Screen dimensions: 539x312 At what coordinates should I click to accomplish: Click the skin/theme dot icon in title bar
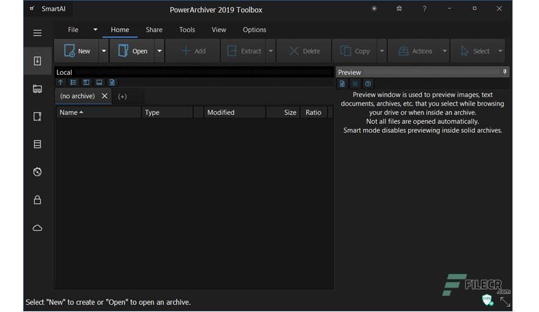(374, 8)
